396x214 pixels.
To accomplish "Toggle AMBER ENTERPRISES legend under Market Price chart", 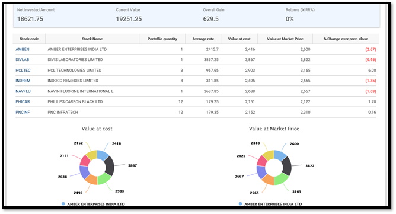I will [270, 204].
